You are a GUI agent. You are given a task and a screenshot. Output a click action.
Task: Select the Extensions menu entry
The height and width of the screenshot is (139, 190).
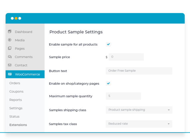coord(18,125)
